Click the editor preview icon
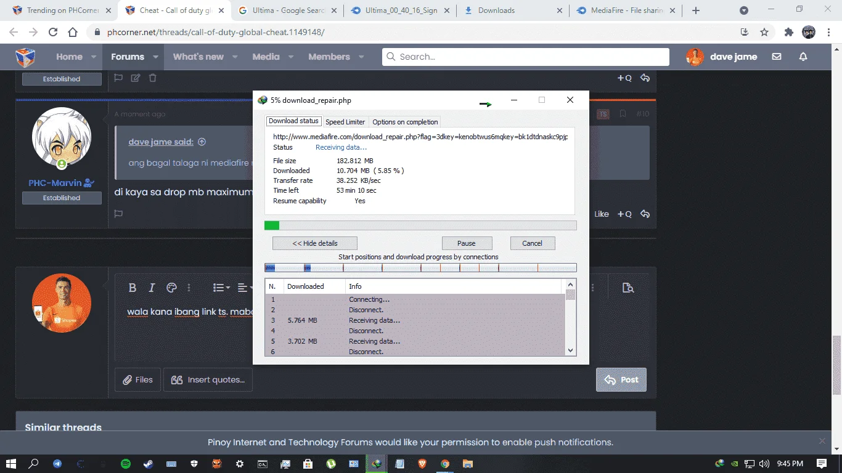 click(x=628, y=288)
